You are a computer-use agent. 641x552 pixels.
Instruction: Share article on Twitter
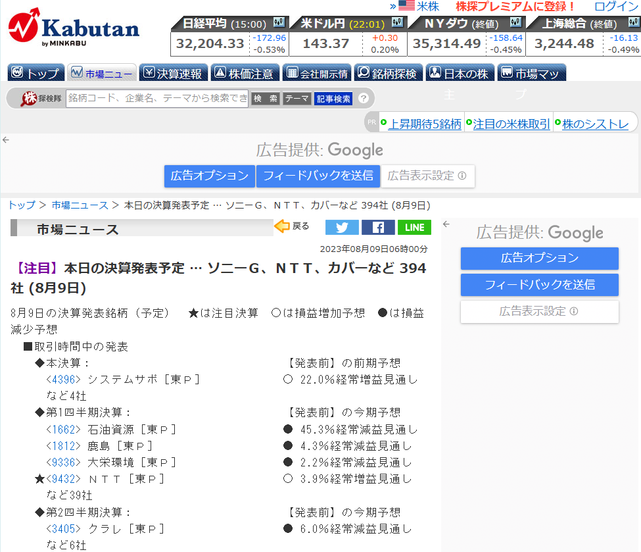pos(342,227)
